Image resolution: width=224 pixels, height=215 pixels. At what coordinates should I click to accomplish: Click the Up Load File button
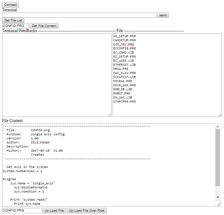(x=54, y=211)
